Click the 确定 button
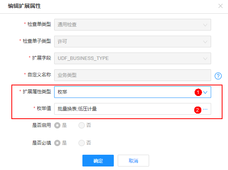 coord(98,161)
